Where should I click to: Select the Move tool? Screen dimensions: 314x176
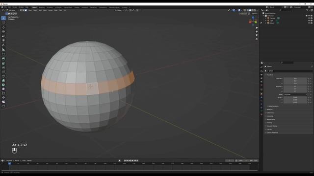(x=3, y=27)
